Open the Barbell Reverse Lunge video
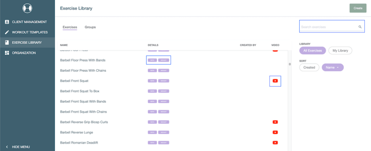Screen dimensions: 371x151 point(275,133)
